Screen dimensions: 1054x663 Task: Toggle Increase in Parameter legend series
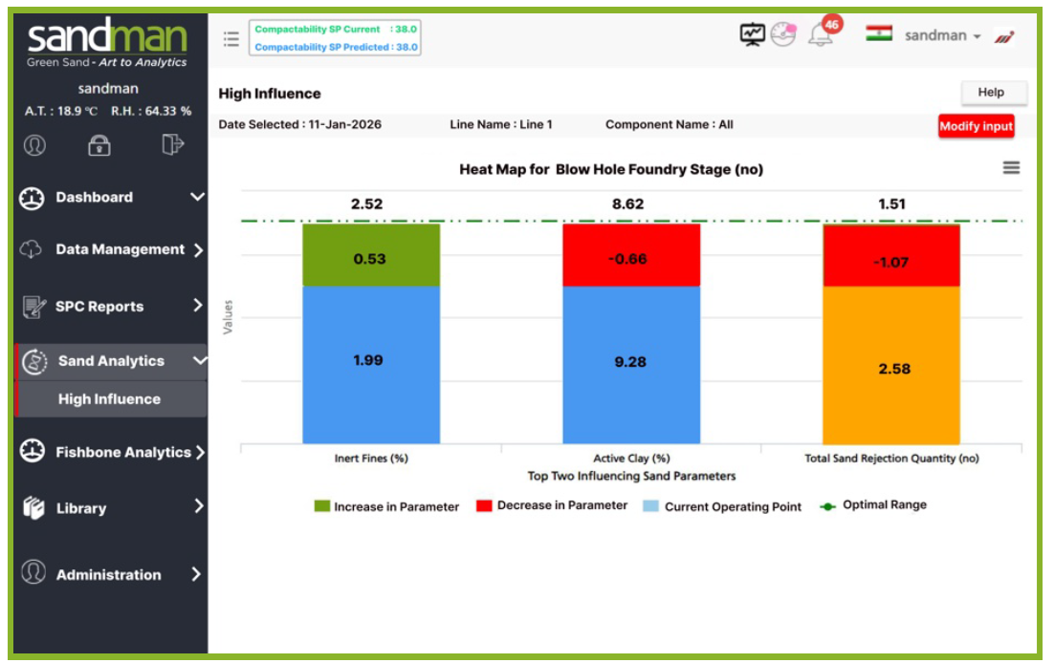(386, 506)
